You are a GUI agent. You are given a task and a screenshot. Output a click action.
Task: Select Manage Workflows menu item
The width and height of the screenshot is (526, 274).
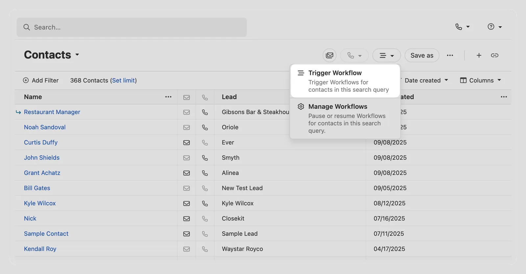click(x=345, y=118)
